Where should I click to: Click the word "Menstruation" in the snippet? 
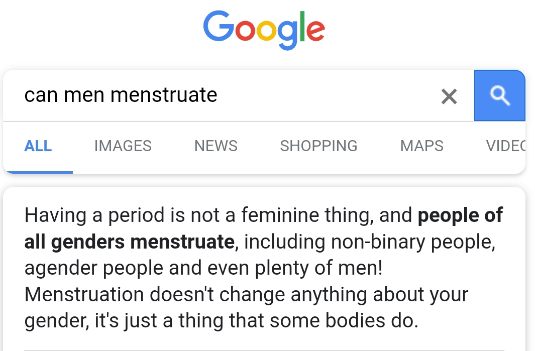pyautogui.click(x=84, y=294)
